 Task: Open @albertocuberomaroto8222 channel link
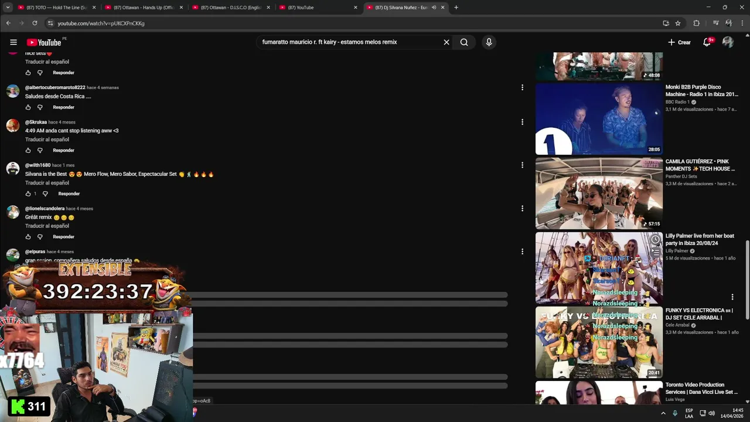pyautogui.click(x=55, y=87)
